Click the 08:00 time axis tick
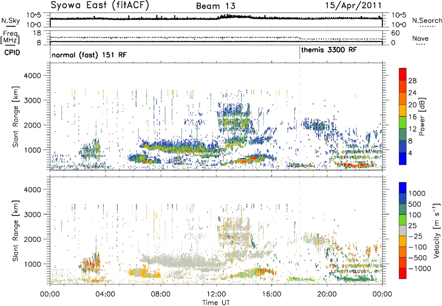The width and height of the screenshot is (442, 306). click(161, 294)
